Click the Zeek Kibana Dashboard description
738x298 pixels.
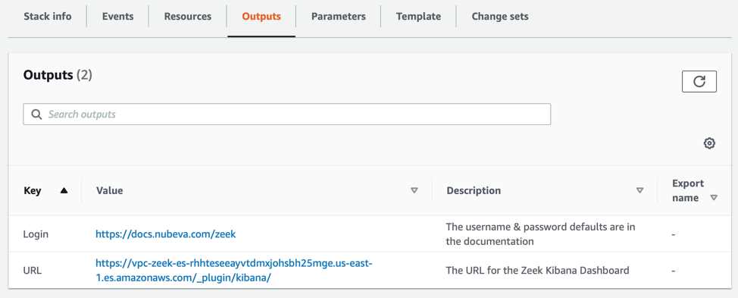pos(537,271)
